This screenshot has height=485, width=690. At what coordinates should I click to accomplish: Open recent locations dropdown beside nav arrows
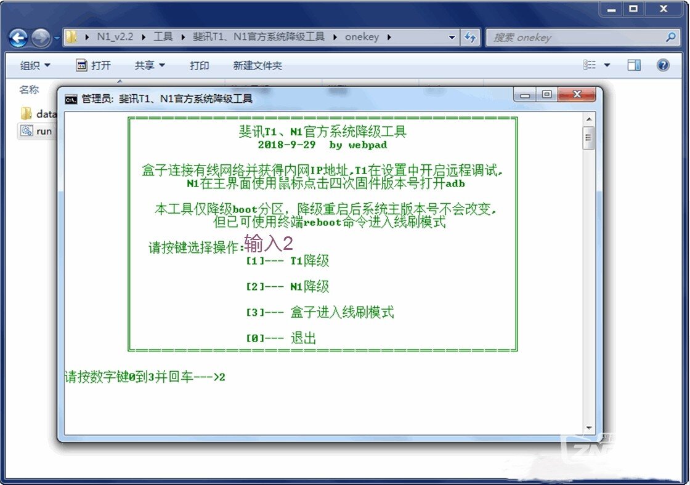point(57,38)
